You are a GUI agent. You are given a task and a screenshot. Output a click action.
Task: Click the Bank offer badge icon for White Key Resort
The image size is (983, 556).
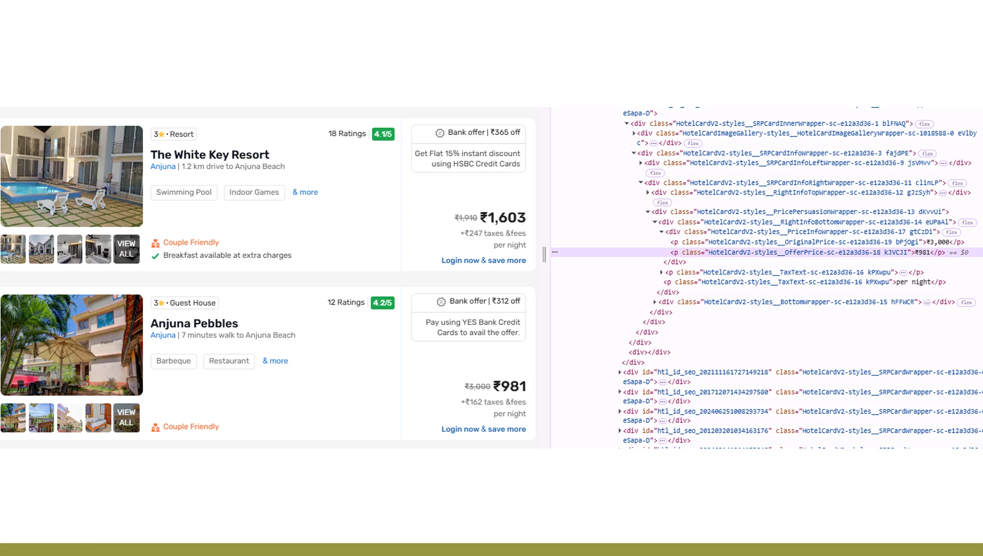440,133
